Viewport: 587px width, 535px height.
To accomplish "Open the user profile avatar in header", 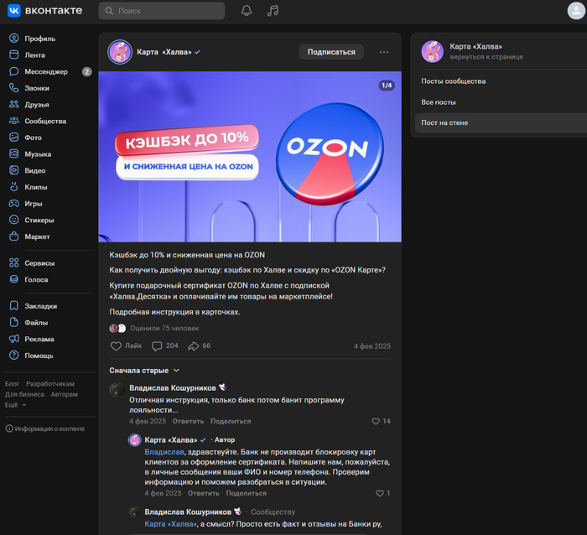I will 574,11.
